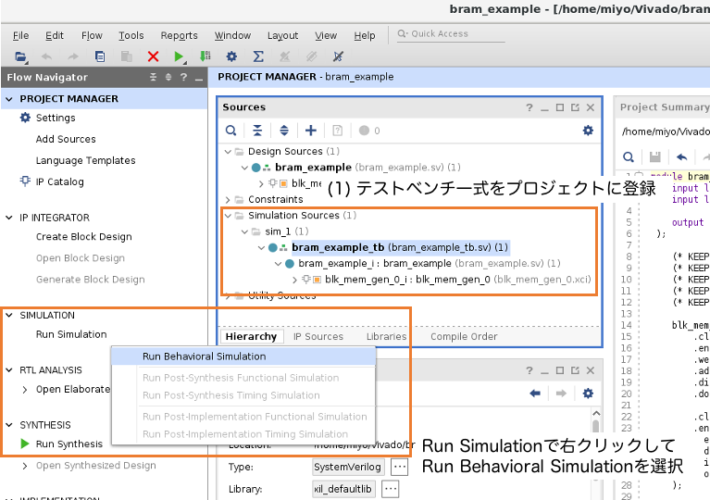Click the Program Device toolbar icon
710x500 pixels.
[205, 56]
